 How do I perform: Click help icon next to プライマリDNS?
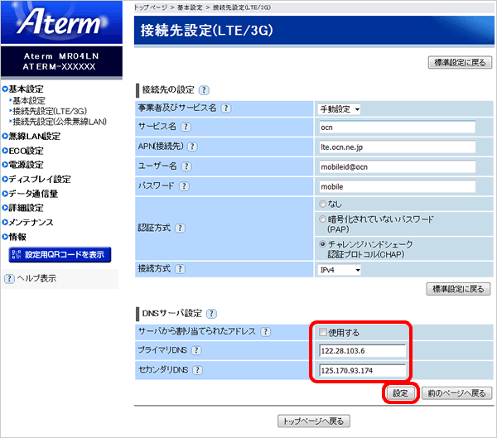pos(195,351)
